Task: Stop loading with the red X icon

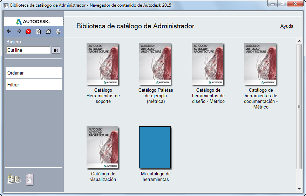Action: (x=28, y=31)
